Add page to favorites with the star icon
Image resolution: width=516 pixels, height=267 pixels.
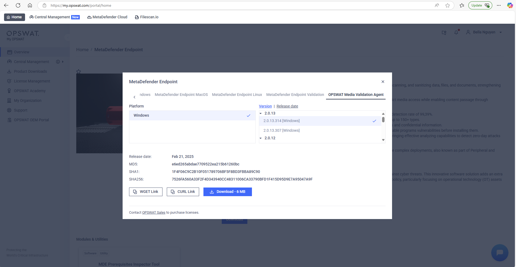(x=448, y=5)
